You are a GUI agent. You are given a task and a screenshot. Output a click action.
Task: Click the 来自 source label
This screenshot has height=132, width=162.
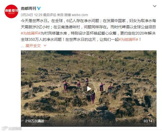click(60, 15)
